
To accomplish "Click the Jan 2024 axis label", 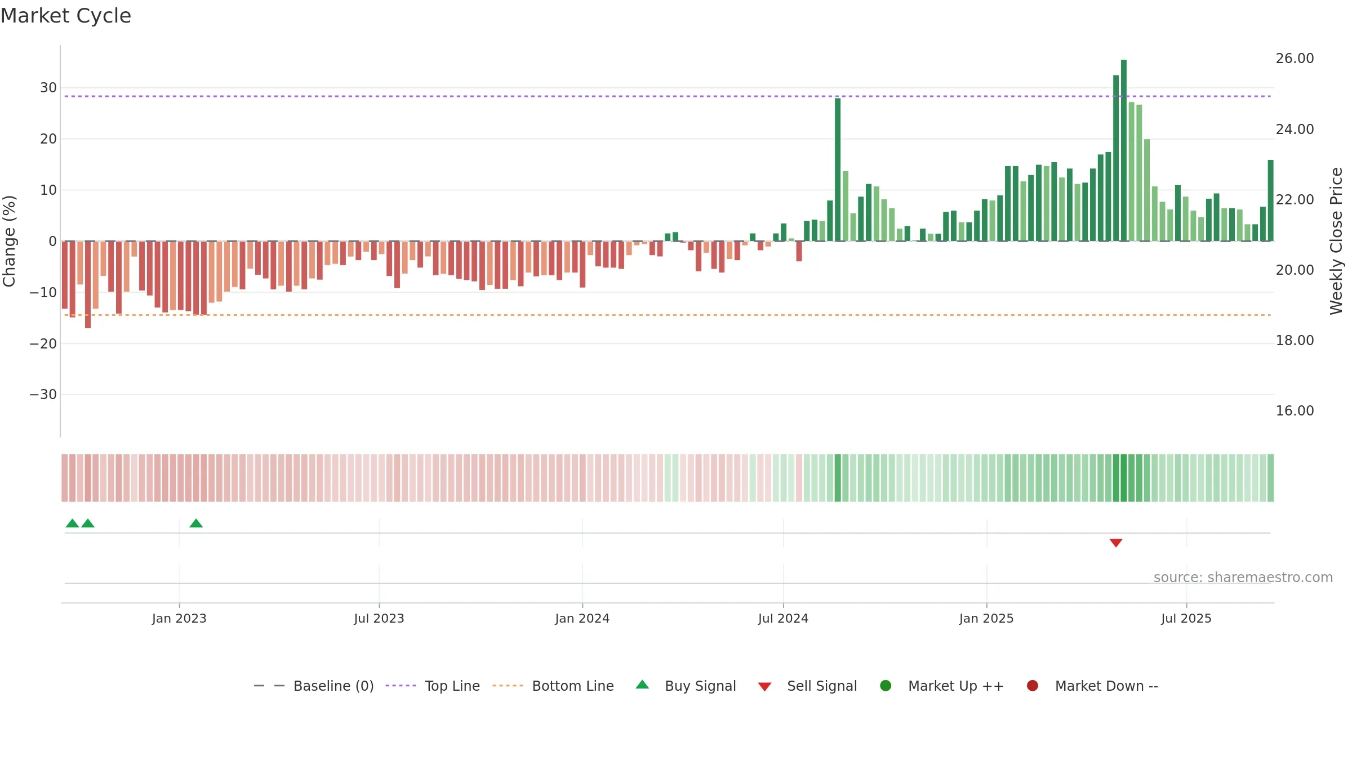I will point(582,619).
